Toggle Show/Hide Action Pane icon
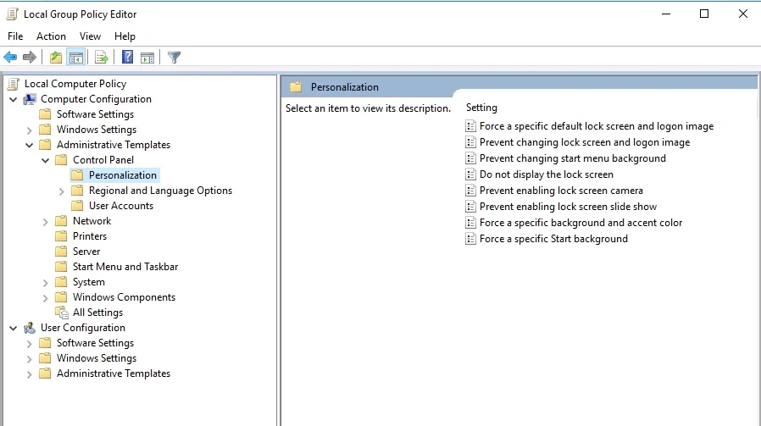 (147, 58)
